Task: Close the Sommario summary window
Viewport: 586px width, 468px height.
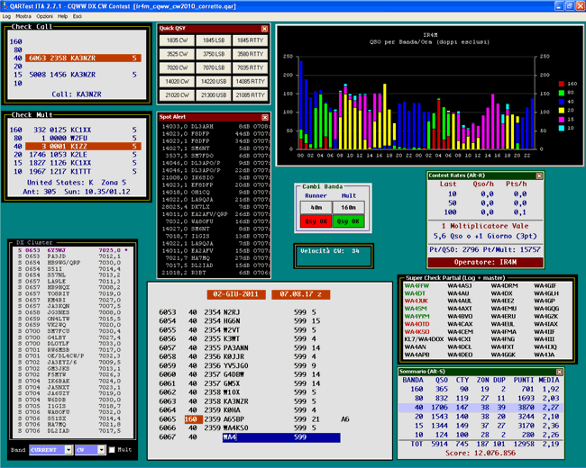Action: (x=560, y=372)
